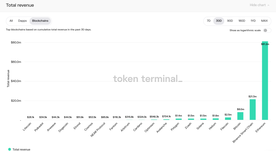This screenshot has width=276, height=151.
Task: Click the $704.1k value label
Action: click(x=166, y=117)
